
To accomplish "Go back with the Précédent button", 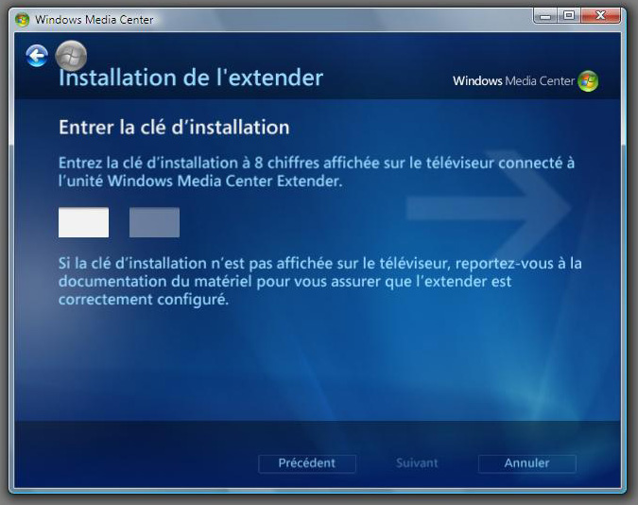I will pos(307,463).
